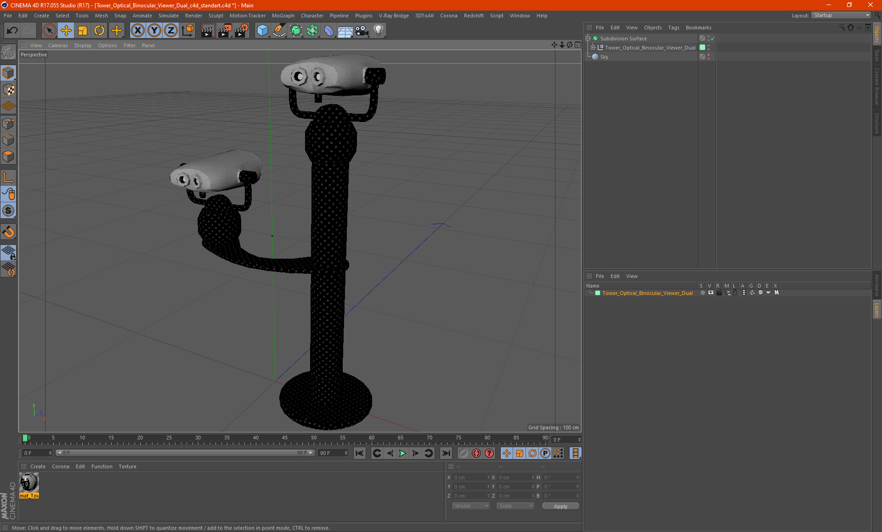882x532 pixels.
Task: Click the Apply button
Action: (x=560, y=506)
